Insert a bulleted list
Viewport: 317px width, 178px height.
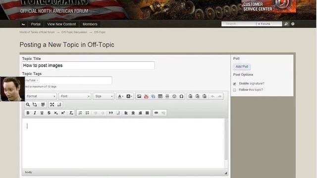(87, 113)
